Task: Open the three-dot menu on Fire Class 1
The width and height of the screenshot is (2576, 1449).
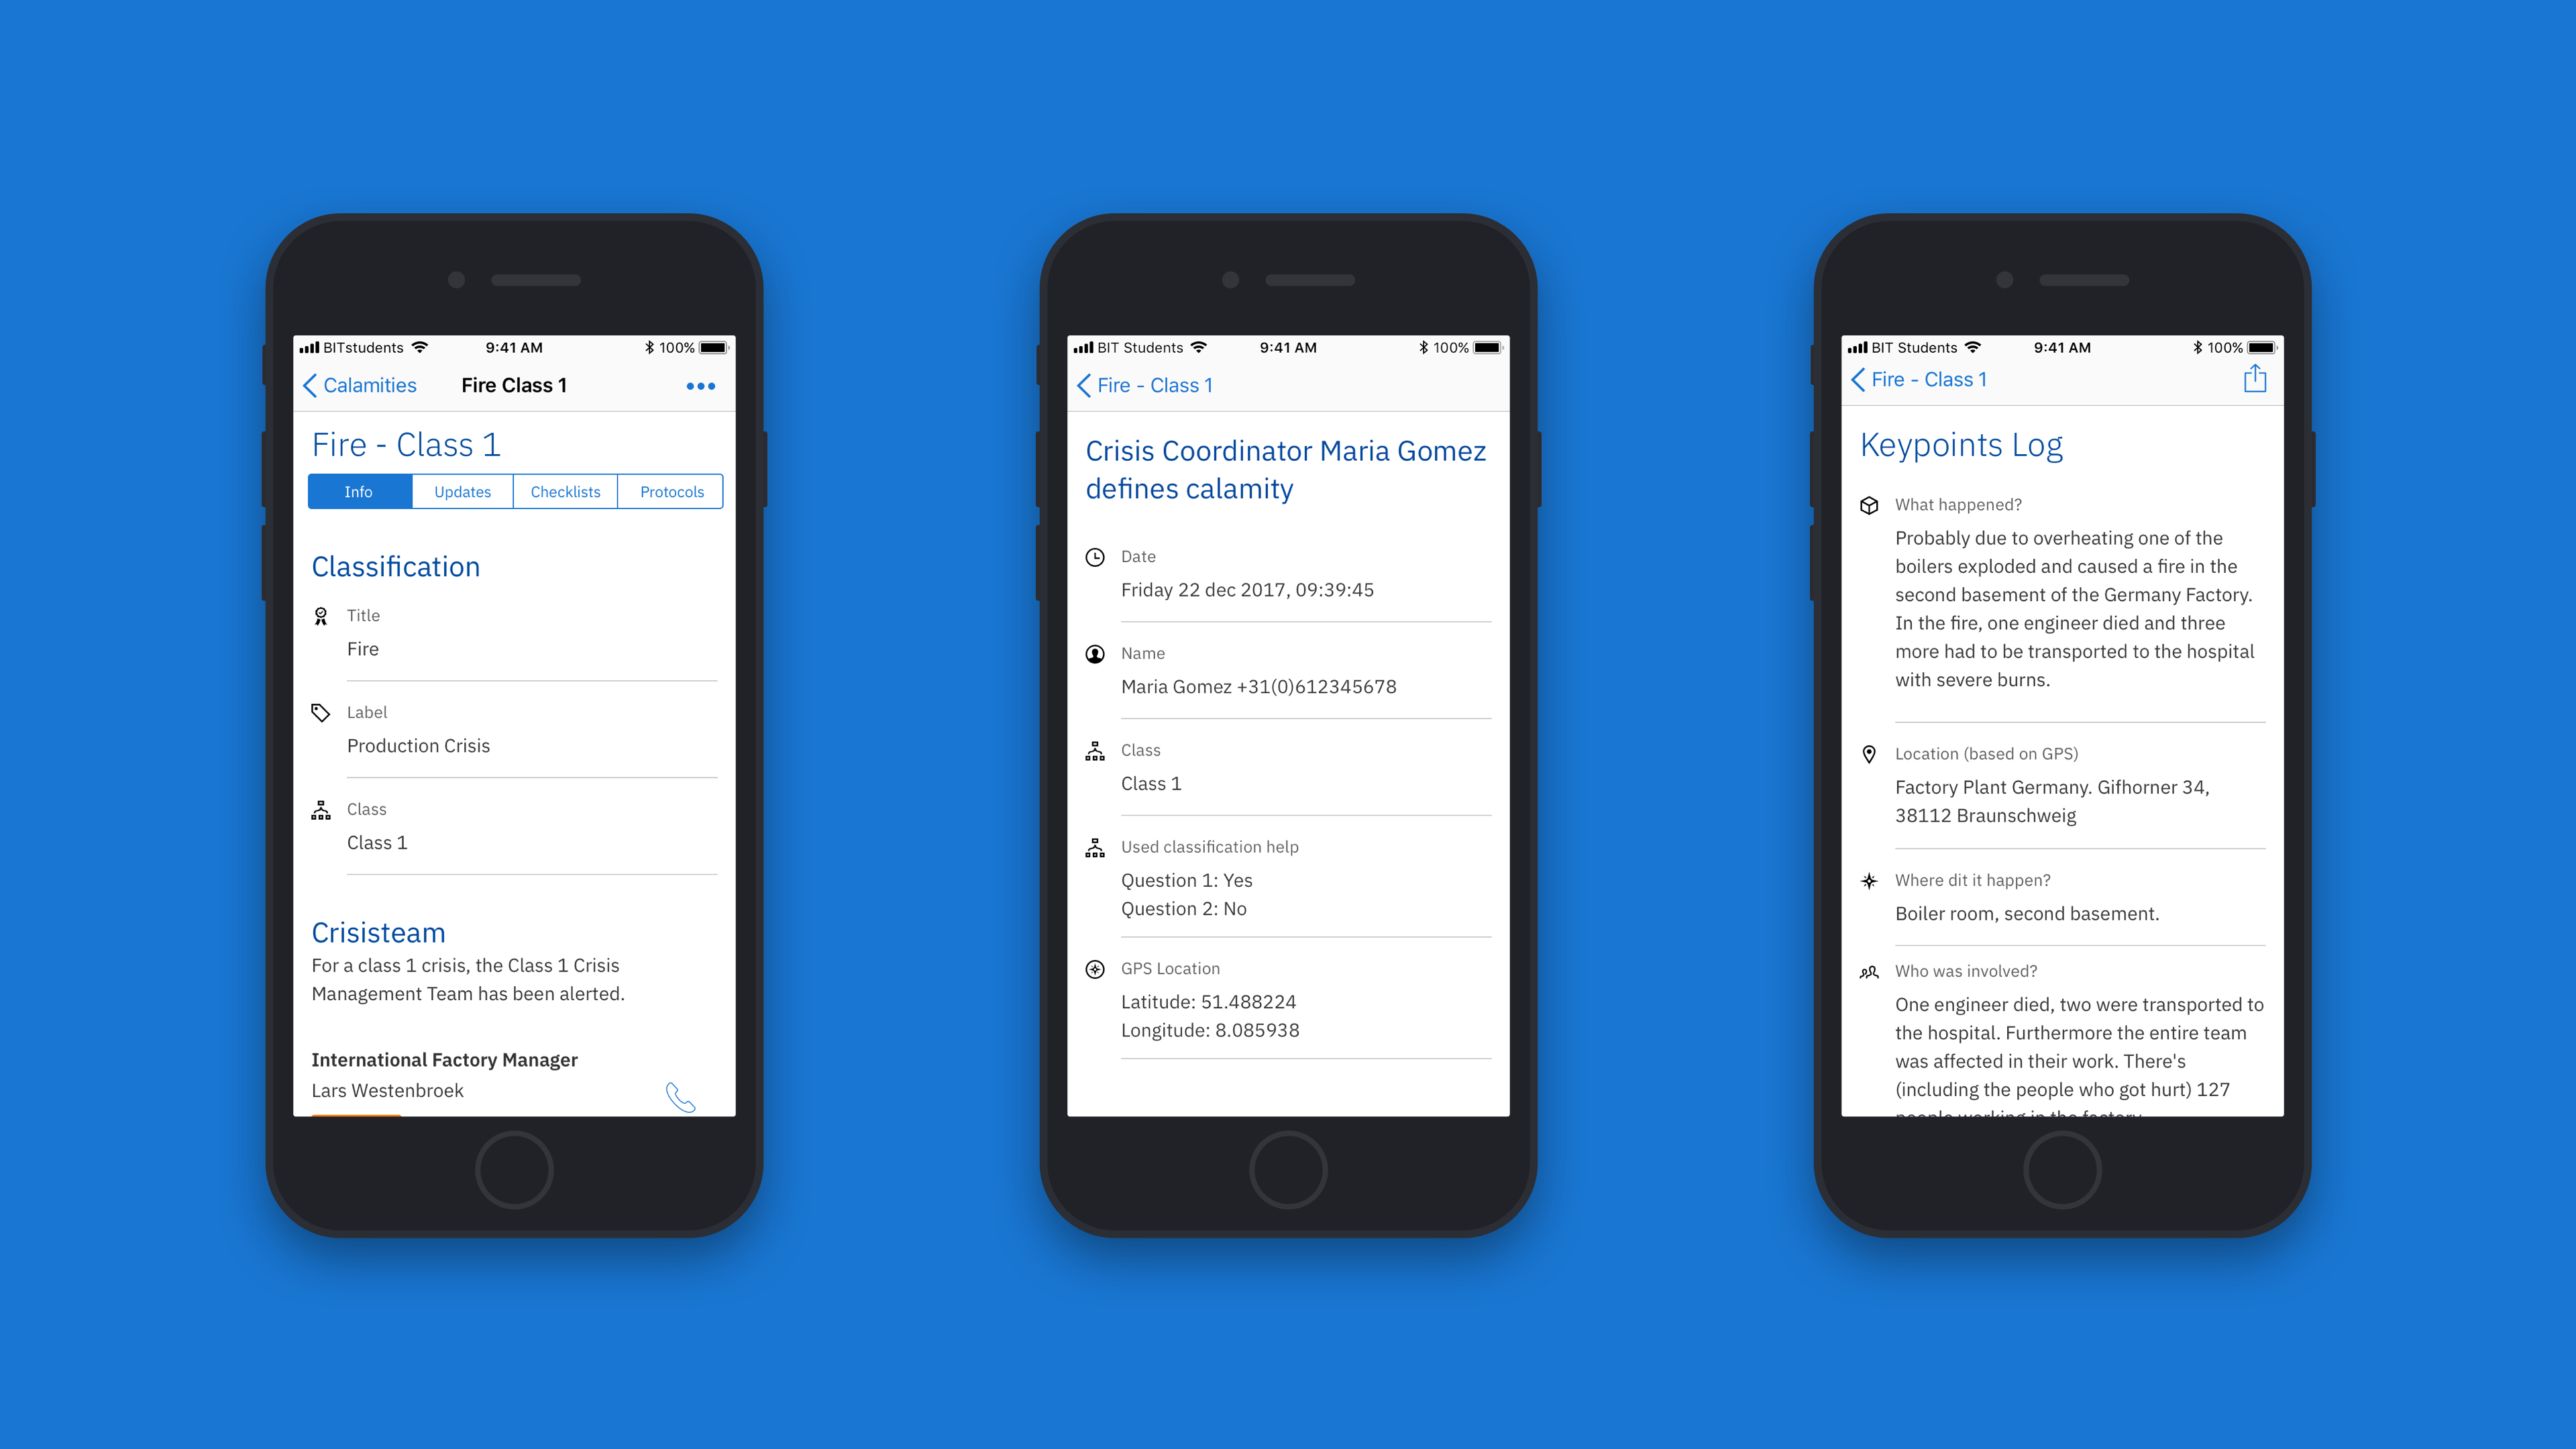Action: click(702, 386)
